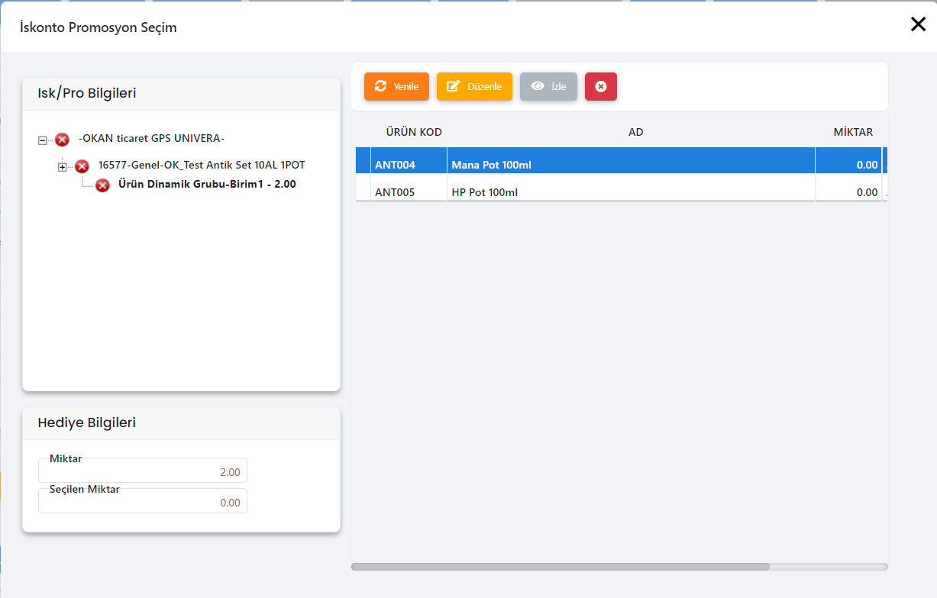The width and height of the screenshot is (937, 598).
Task: Click the Seçilen Miktar input field
Action: (x=143, y=501)
